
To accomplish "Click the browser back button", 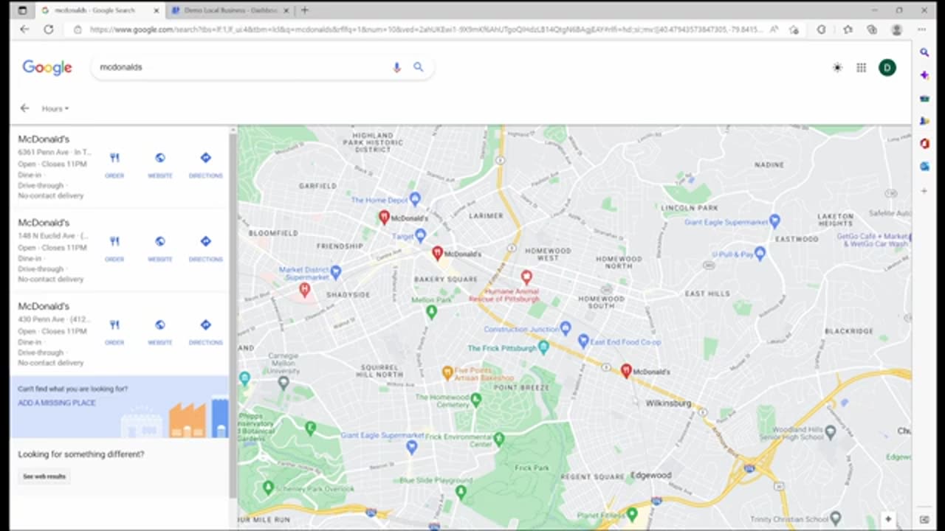I will (x=24, y=29).
